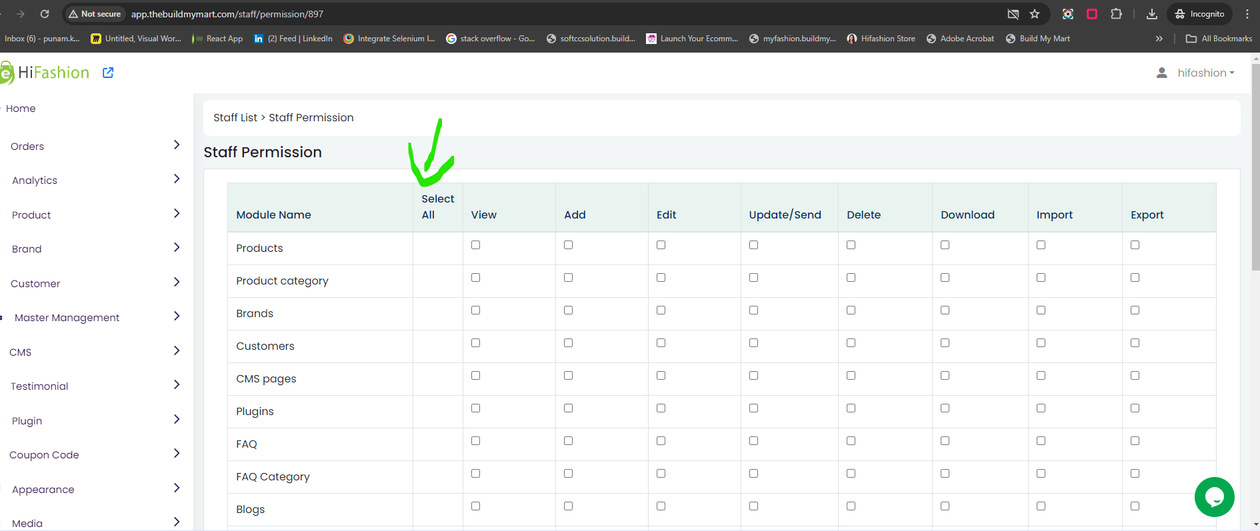The image size is (1260, 531).
Task: Expand the Customer sidebar menu chevron
Action: 177,282
